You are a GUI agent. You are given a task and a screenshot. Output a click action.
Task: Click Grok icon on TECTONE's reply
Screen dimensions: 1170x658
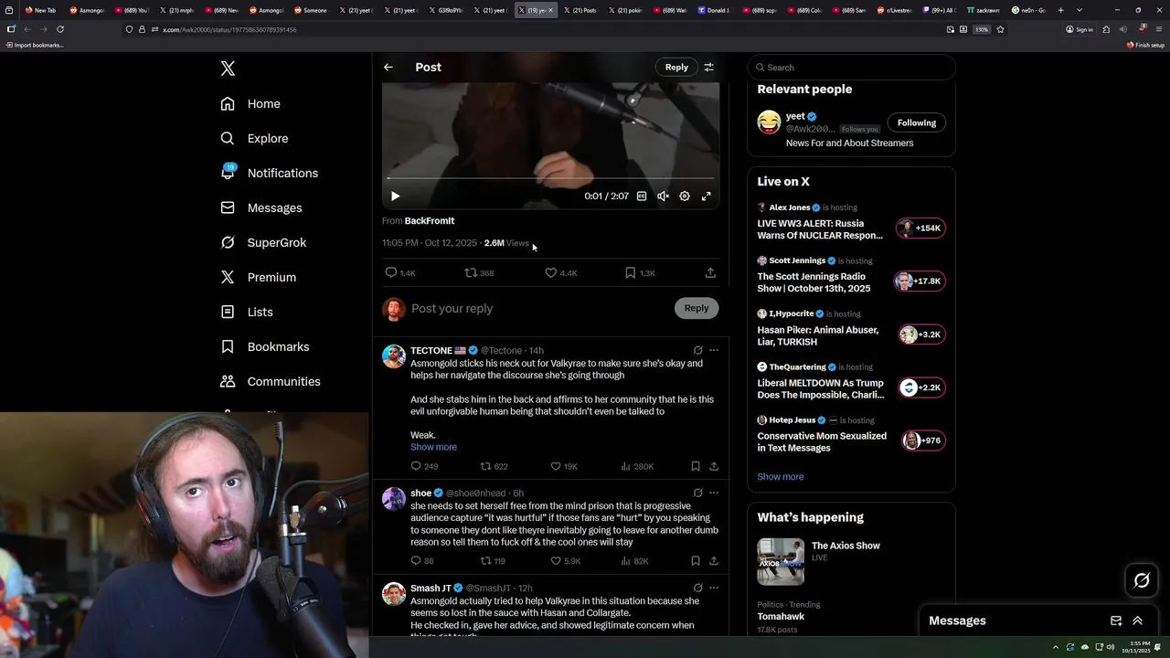pyautogui.click(x=697, y=350)
